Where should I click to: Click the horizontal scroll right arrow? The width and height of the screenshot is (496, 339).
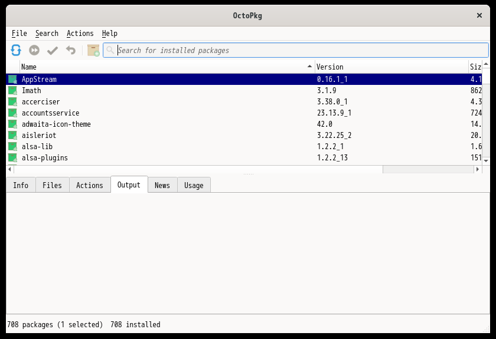pyautogui.click(x=478, y=169)
